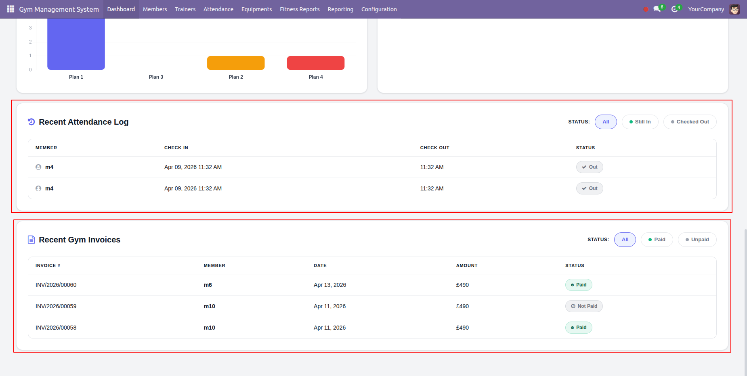Open the conversations messages icon
This screenshot has width=747, height=376.
657,9
